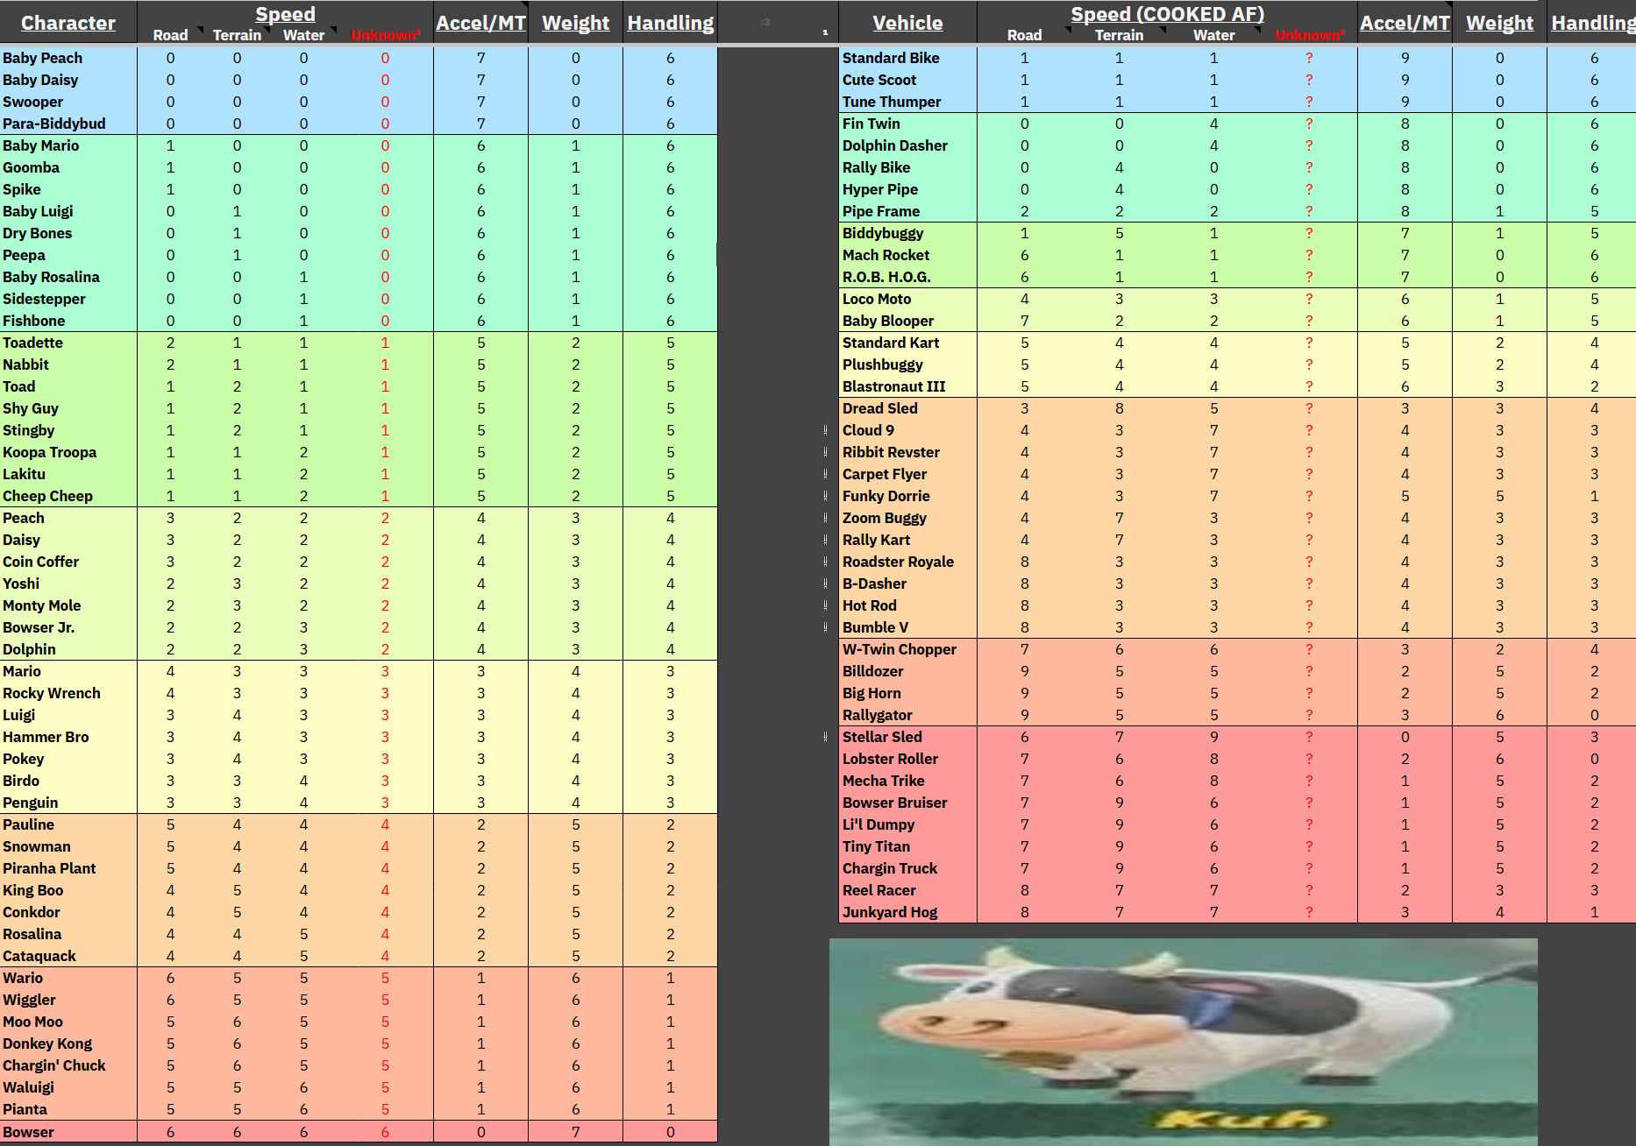The height and width of the screenshot is (1146, 1636).
Task: Select Water subheader in Character table
Action: 303,35
